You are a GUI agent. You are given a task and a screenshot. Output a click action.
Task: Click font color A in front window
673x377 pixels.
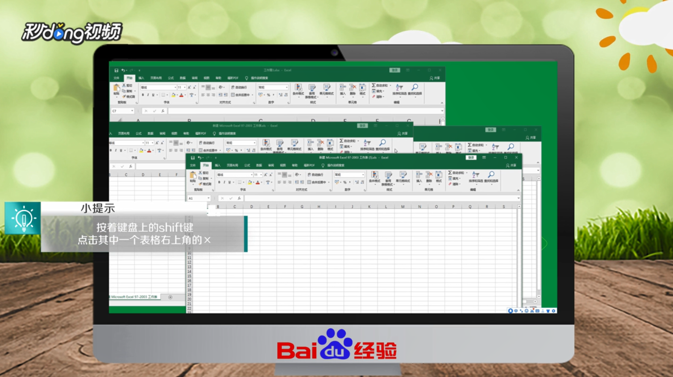pyautogui.click(x=258, y=182)
